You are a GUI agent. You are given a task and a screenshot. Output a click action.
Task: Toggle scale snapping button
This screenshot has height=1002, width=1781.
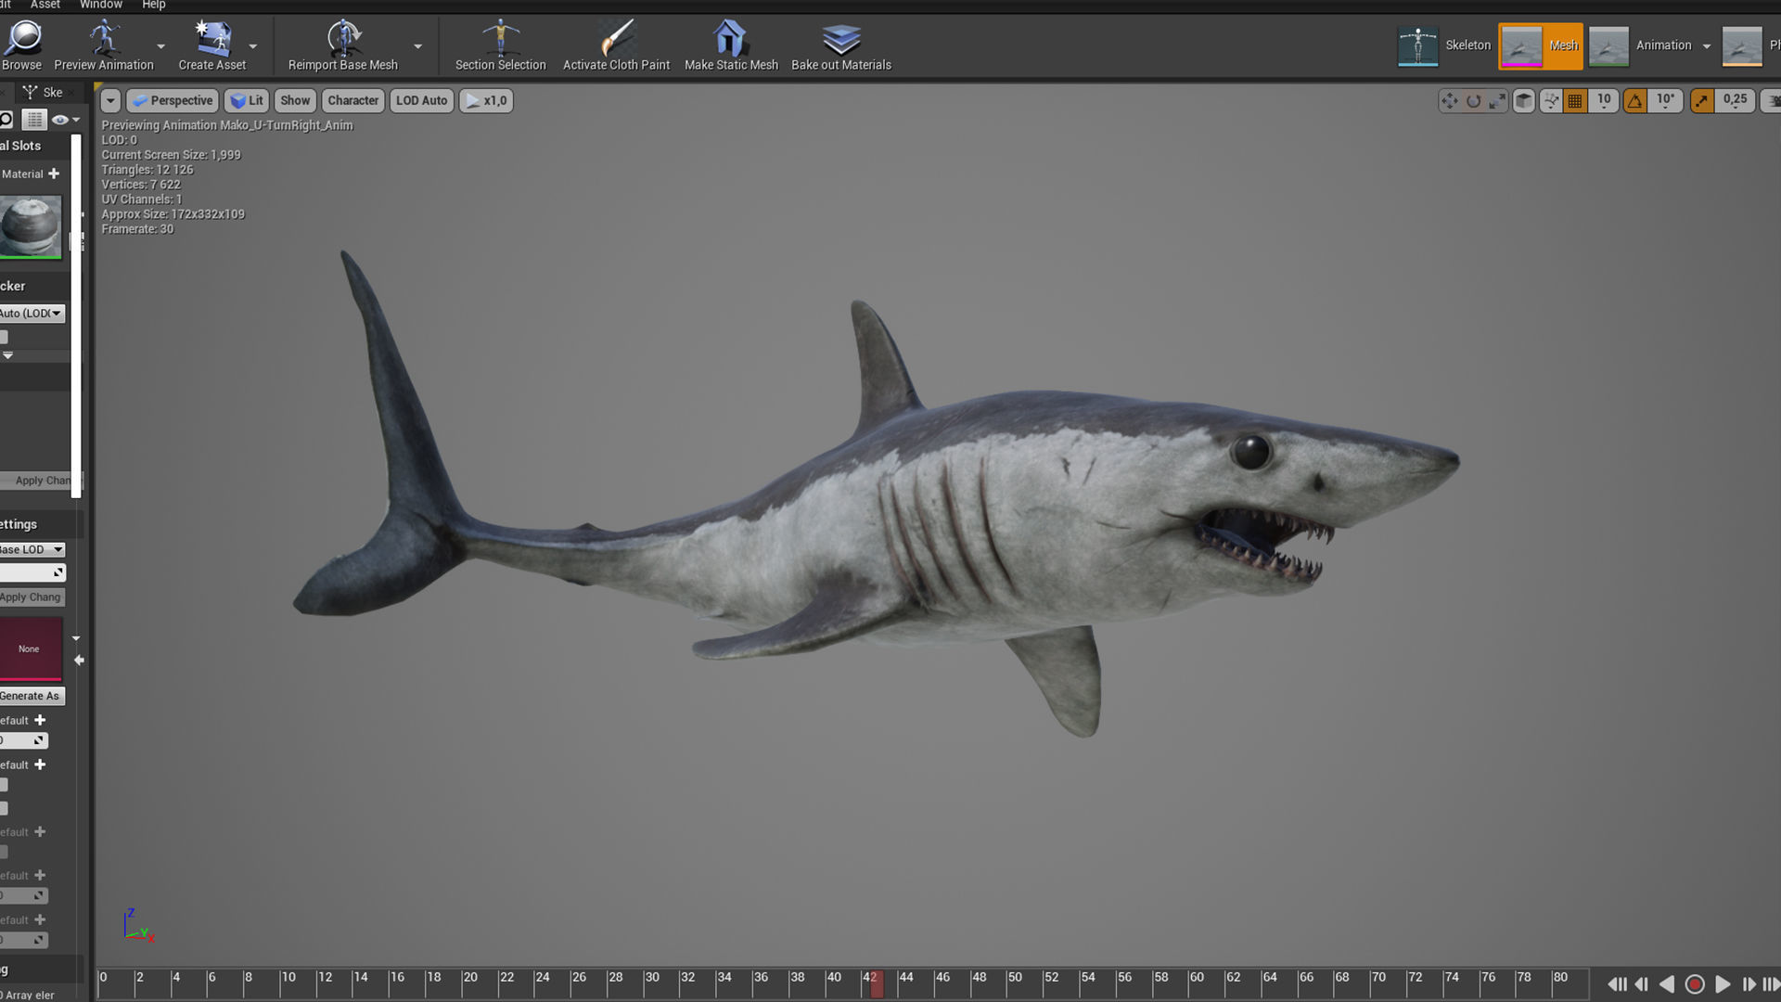coord(1701,101)
